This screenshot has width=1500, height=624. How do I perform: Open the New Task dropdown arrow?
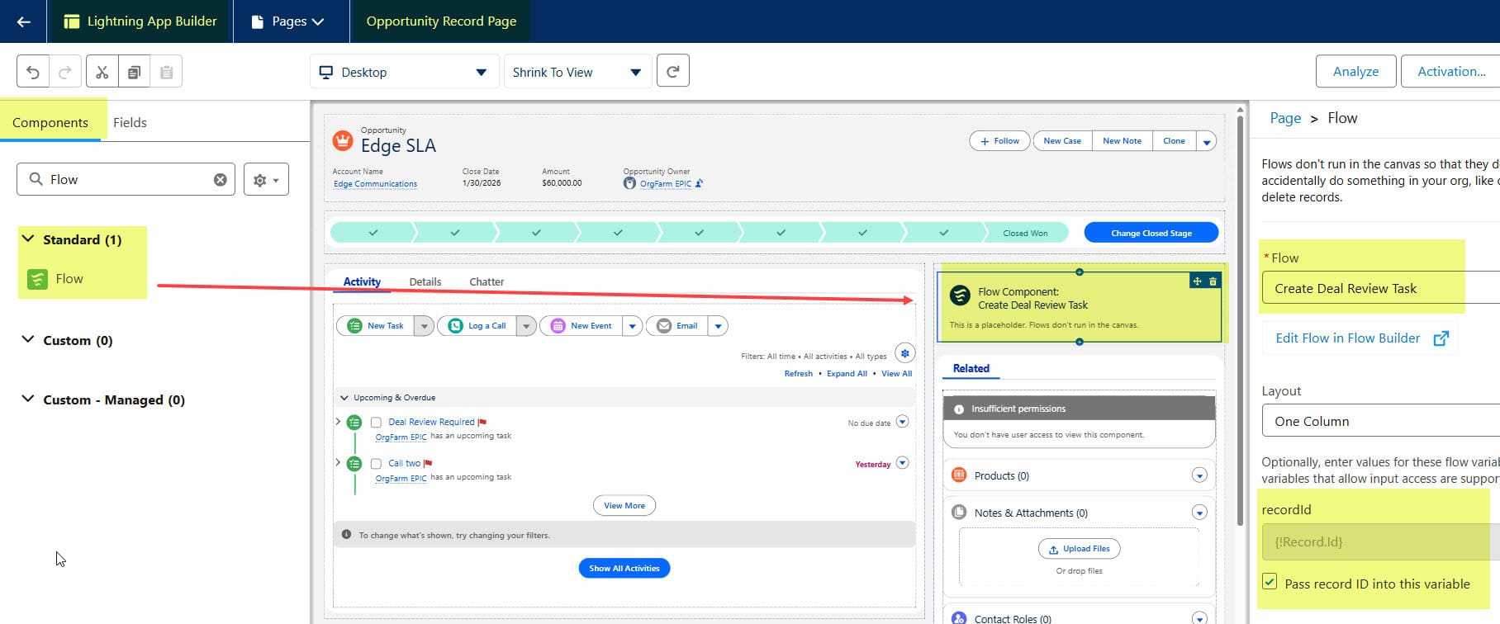click(x=424, y=326)
